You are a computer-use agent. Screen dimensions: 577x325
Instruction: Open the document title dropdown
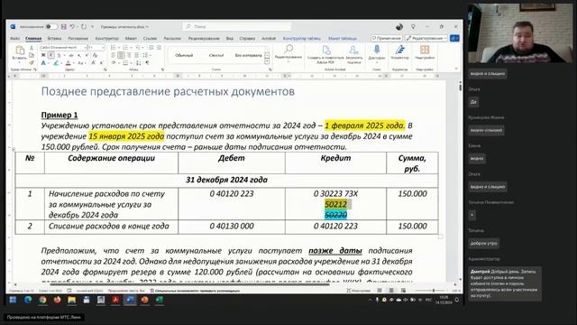(x=147, y=26)
